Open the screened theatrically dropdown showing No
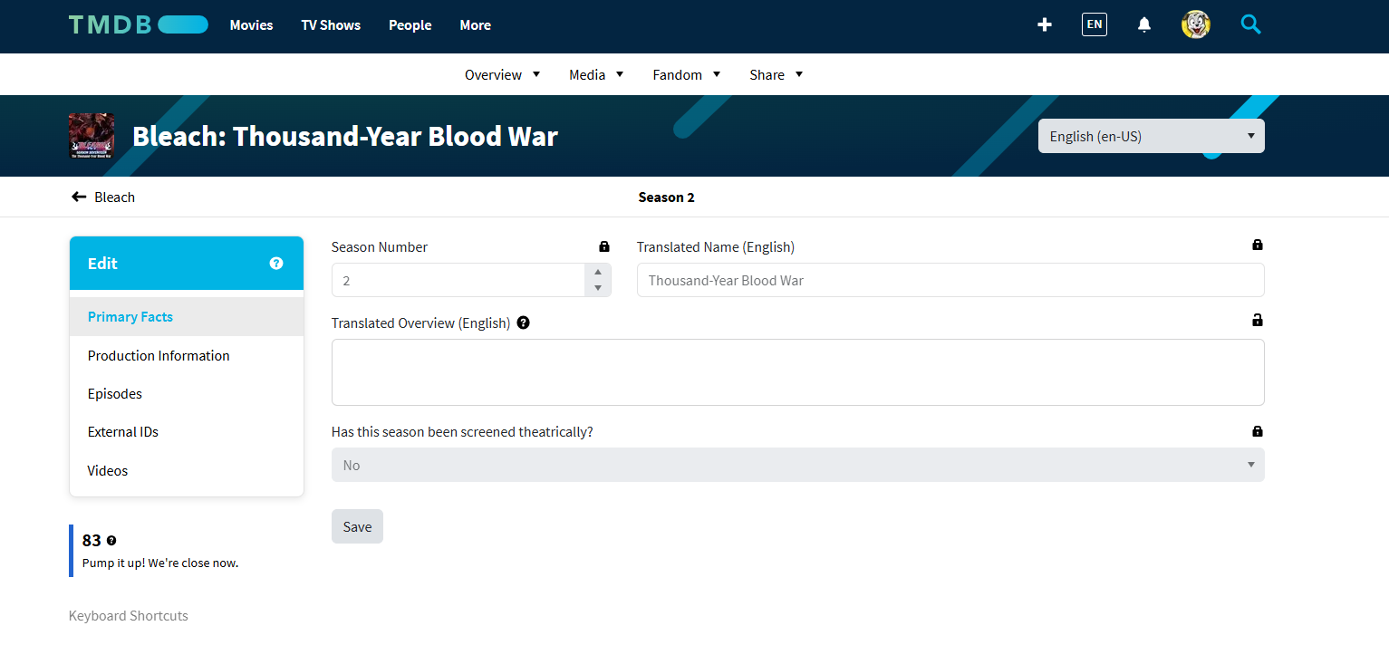Viewport: 1389px width, 645px height. click(798, 465)
